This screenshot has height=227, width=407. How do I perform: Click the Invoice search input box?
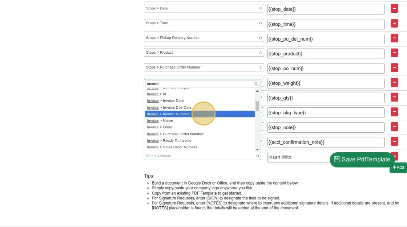[x=199, y=84]
